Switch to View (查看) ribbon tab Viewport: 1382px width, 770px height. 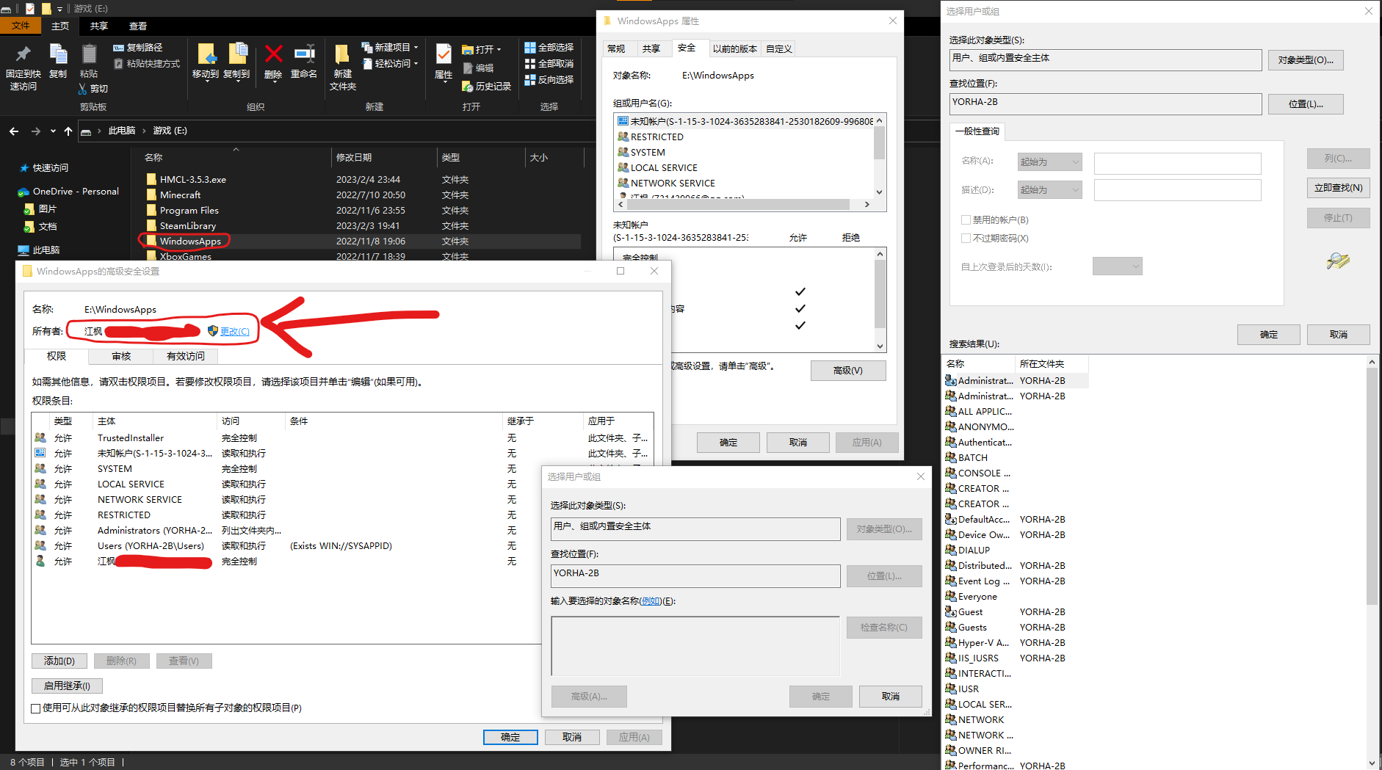[138, 26]
